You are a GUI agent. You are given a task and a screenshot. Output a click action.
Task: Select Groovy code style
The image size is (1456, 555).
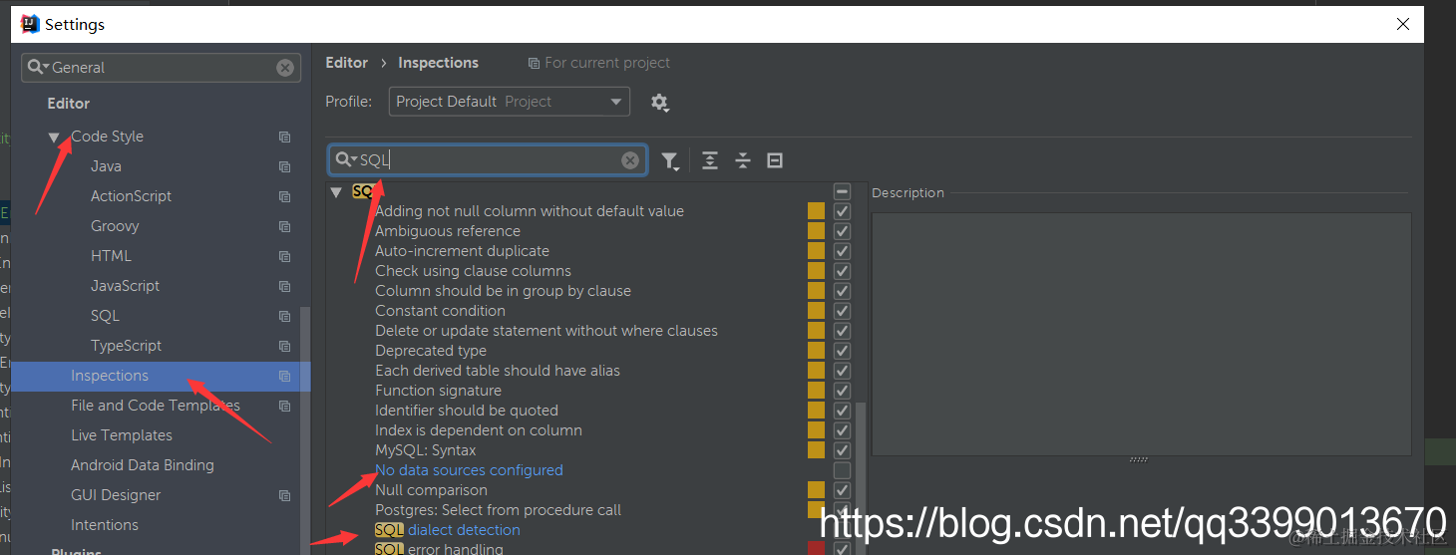click(115, 226)
